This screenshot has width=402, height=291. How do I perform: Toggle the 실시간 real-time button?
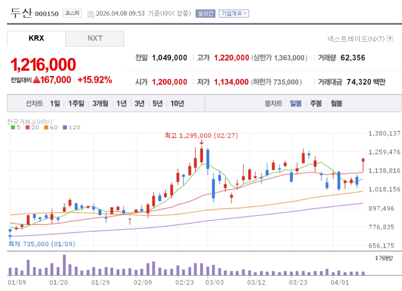[x=205, y=13]
